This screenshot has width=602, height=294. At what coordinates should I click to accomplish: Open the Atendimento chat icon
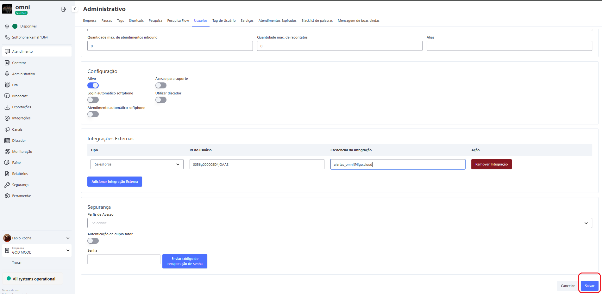pyautogui.click(x=7, y=51)
